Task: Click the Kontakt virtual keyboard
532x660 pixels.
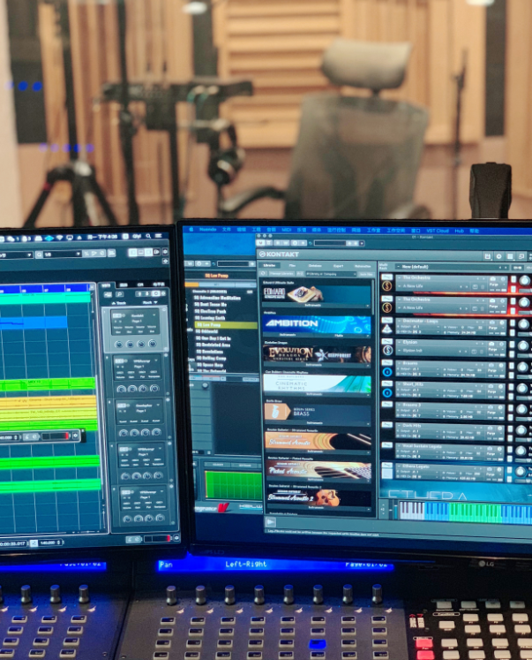Action: 464,512
